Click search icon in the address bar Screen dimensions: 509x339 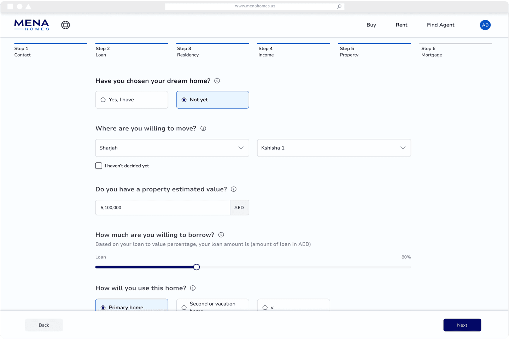(339, 6)
